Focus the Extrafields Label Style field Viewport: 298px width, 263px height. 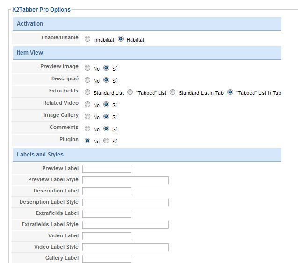click(x=125, y=225)
